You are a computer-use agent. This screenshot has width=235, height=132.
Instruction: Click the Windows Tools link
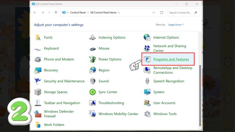click(165, 114)
